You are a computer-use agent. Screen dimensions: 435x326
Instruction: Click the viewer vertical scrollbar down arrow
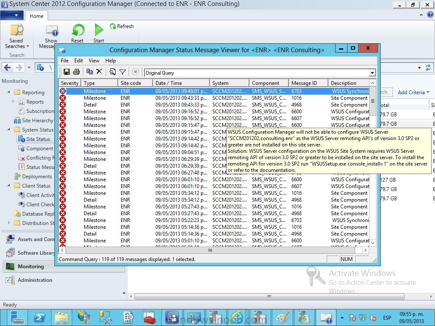373,243
